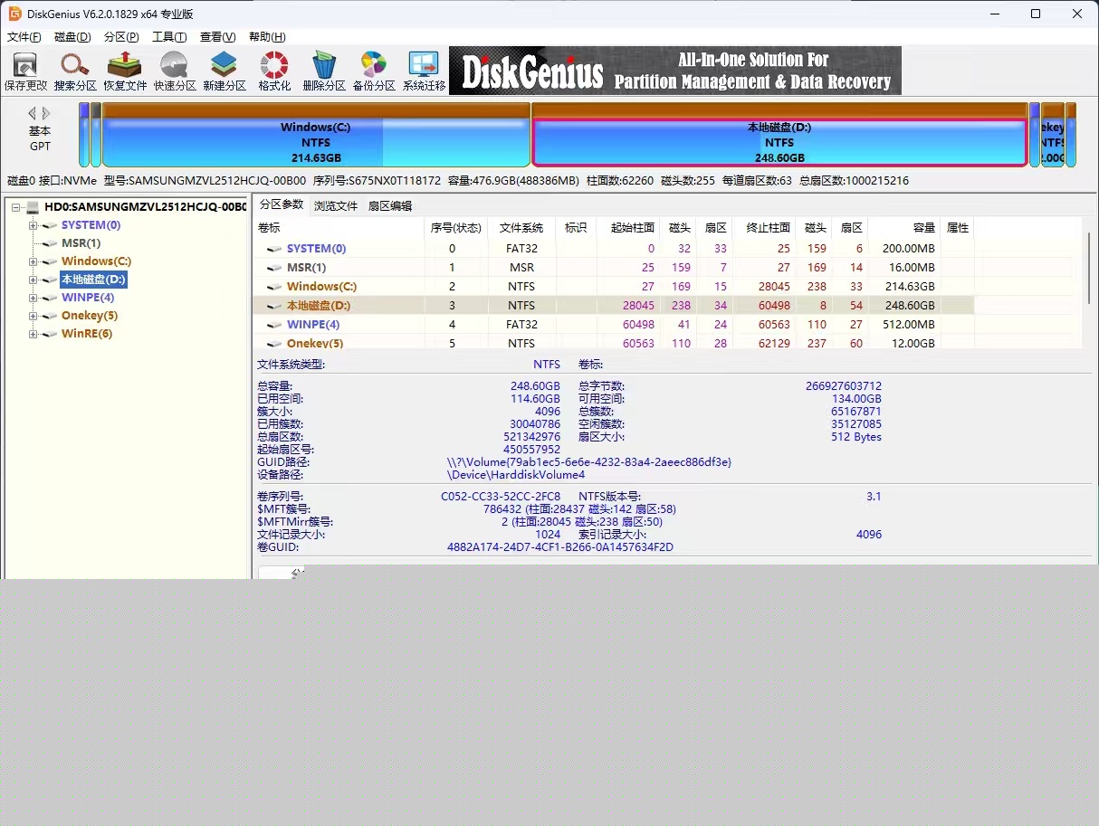Click the 文件系统 column header
This screenshot has width=1099, height=826.
tap(521, 228)
